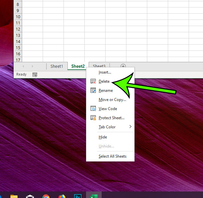Screen dimensions: 203x198
Task: Select row 8 header
Action: tap(18, 4)
